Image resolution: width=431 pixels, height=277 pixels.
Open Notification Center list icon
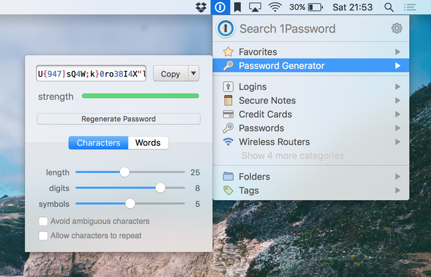(410, 7)
